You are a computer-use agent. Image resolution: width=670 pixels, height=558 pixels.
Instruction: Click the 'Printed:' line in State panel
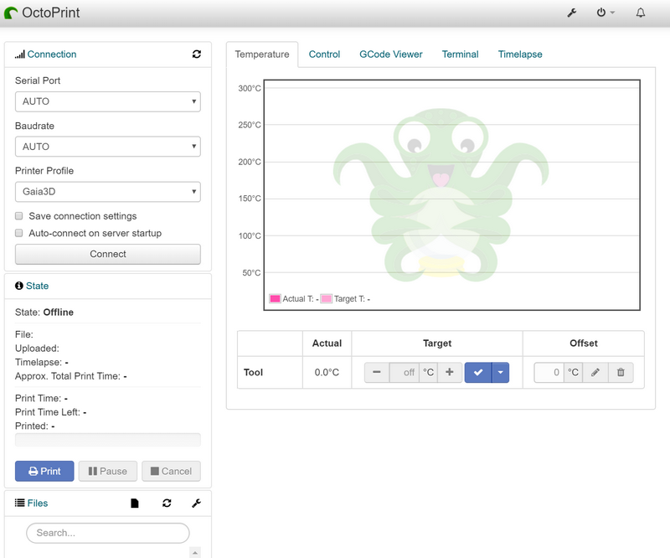[x=34, y=426]
